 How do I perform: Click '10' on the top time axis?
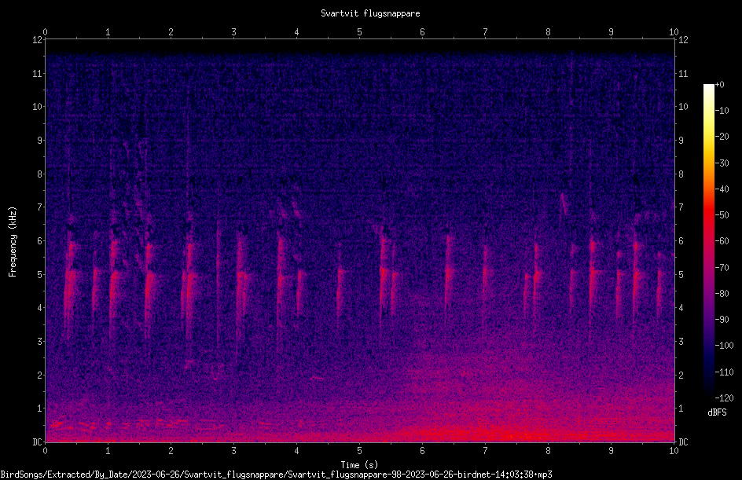click(x=674, y=31)
